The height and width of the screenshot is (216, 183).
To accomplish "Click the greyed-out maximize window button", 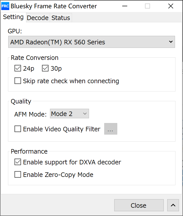I will click(147, 6).
